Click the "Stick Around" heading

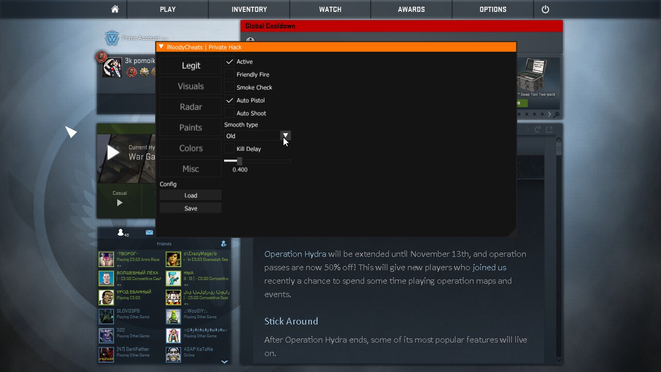[x=291, y=321]
